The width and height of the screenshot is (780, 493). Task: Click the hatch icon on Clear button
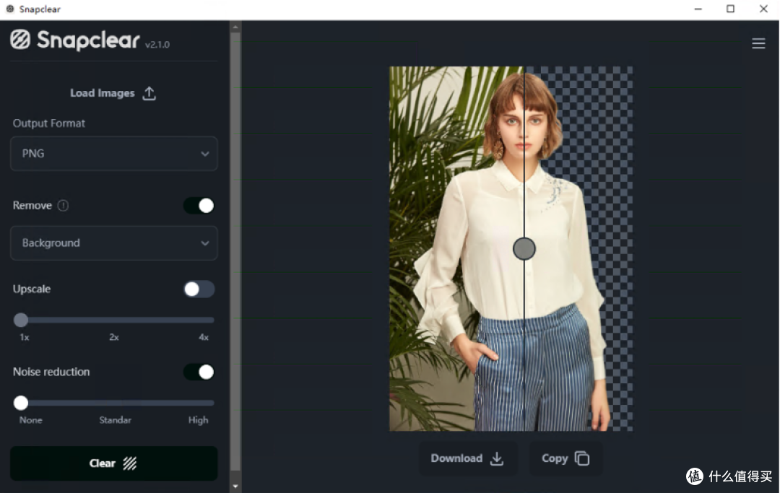coord(130,463)
